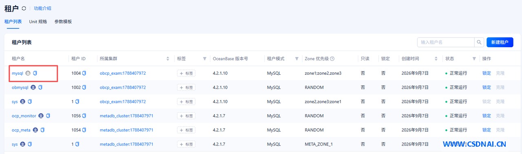The height and width of the screenshot is (154, 522).
Task: Open the ocp_monitor tenant
Action: [x=24, y=116]
